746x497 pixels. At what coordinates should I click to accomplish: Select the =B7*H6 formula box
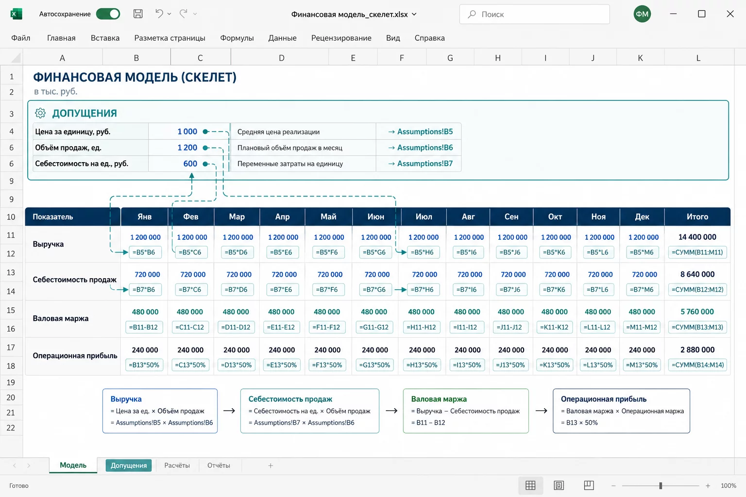click(423, 290)
